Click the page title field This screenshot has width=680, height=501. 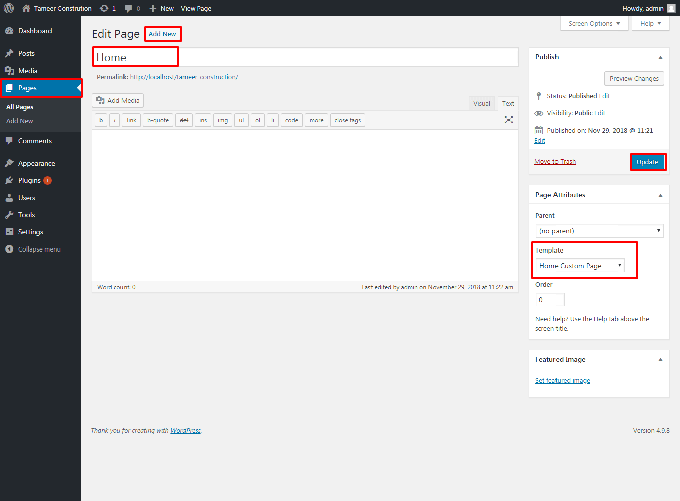coord(305,57)
